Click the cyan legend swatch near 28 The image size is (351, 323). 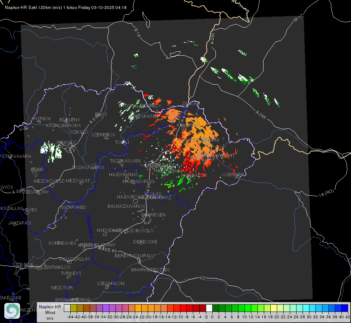pyautogui.click(x=306, y=308)
